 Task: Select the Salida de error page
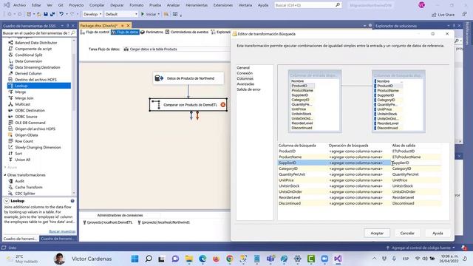[248, 89]
